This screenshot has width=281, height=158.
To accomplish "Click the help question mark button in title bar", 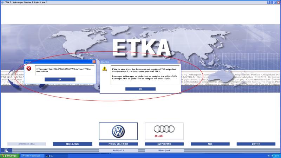I will [268, 2].
